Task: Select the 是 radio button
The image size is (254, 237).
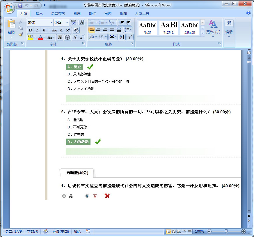Action: [64, 196]
